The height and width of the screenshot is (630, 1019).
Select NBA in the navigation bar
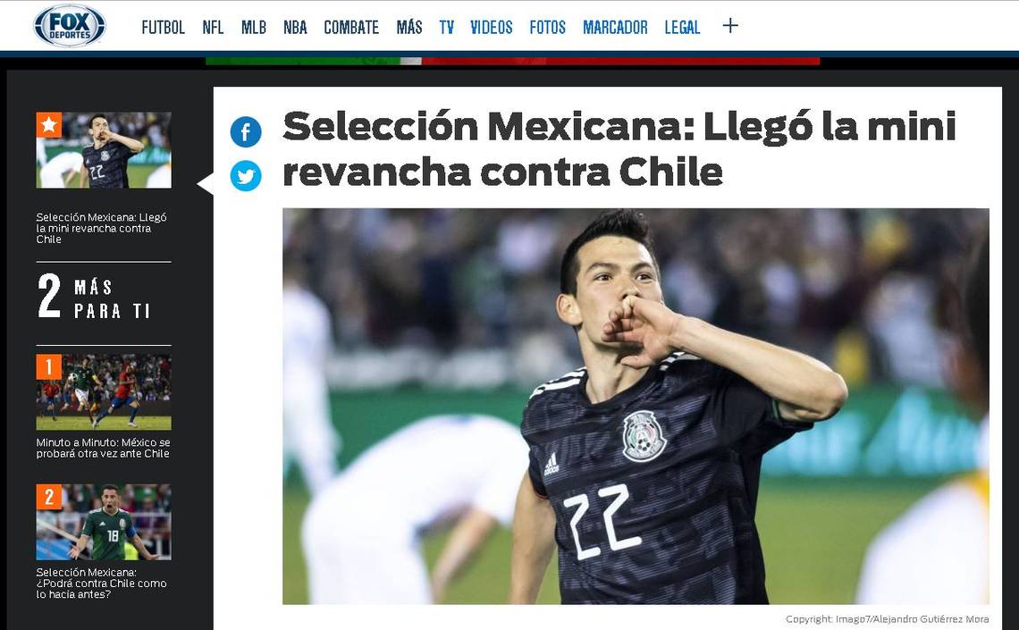295,28
